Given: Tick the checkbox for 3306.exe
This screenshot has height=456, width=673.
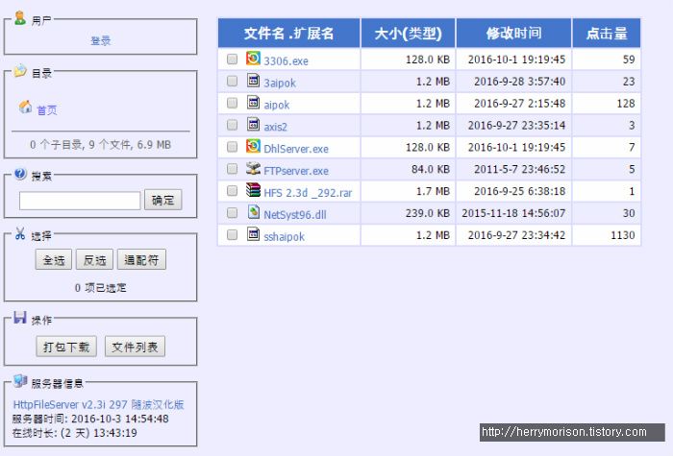Looking at the screenshot, I should (x=233, y=59).
